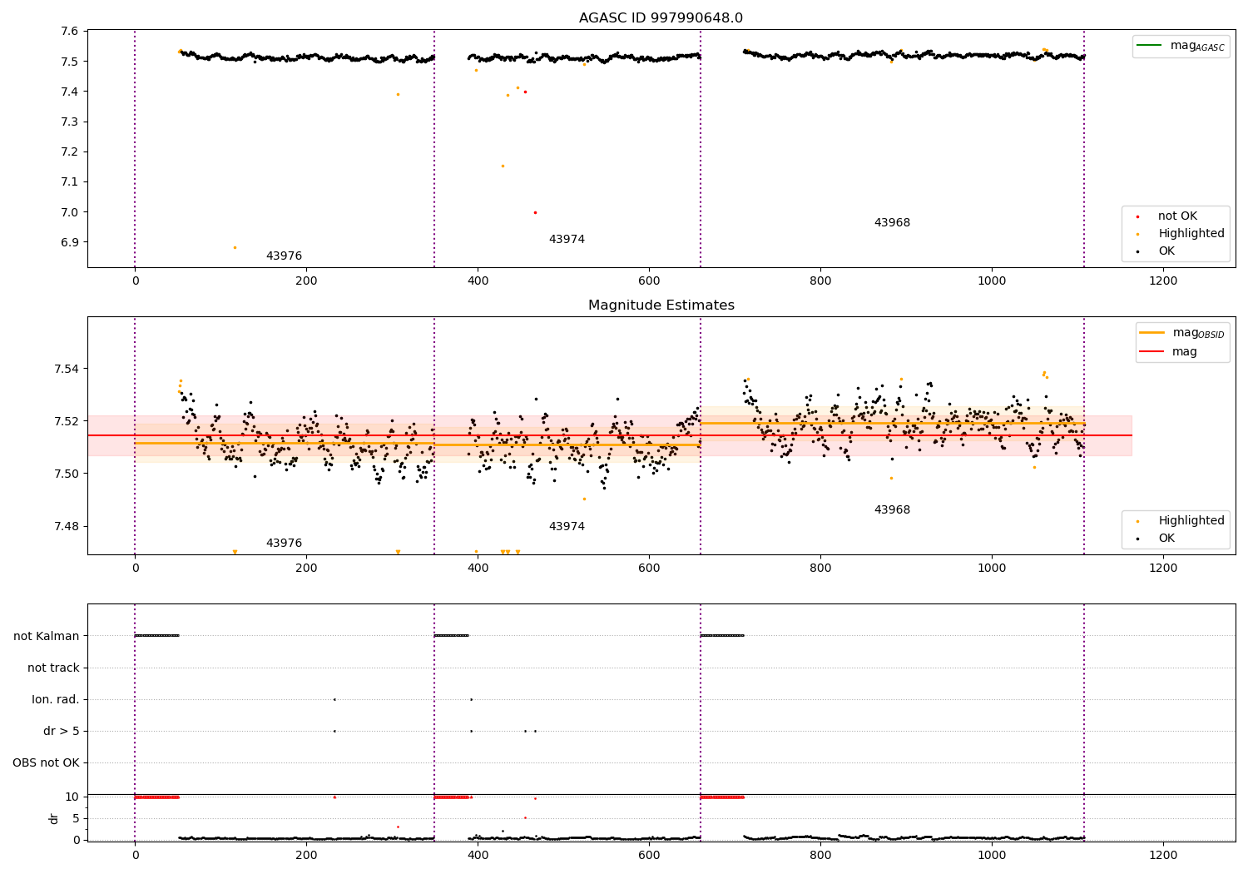This screenshot has width=1248, height=874.
Task: Click the orange highlighted outlier point near 6.88
Action: pos(235,247)
